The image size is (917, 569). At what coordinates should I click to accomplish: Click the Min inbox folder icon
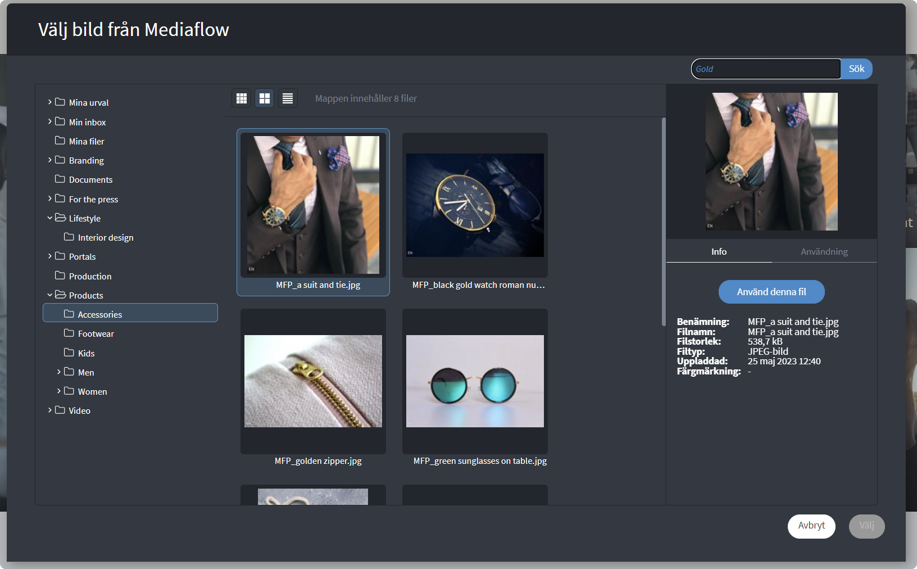[x=60, y=121]
